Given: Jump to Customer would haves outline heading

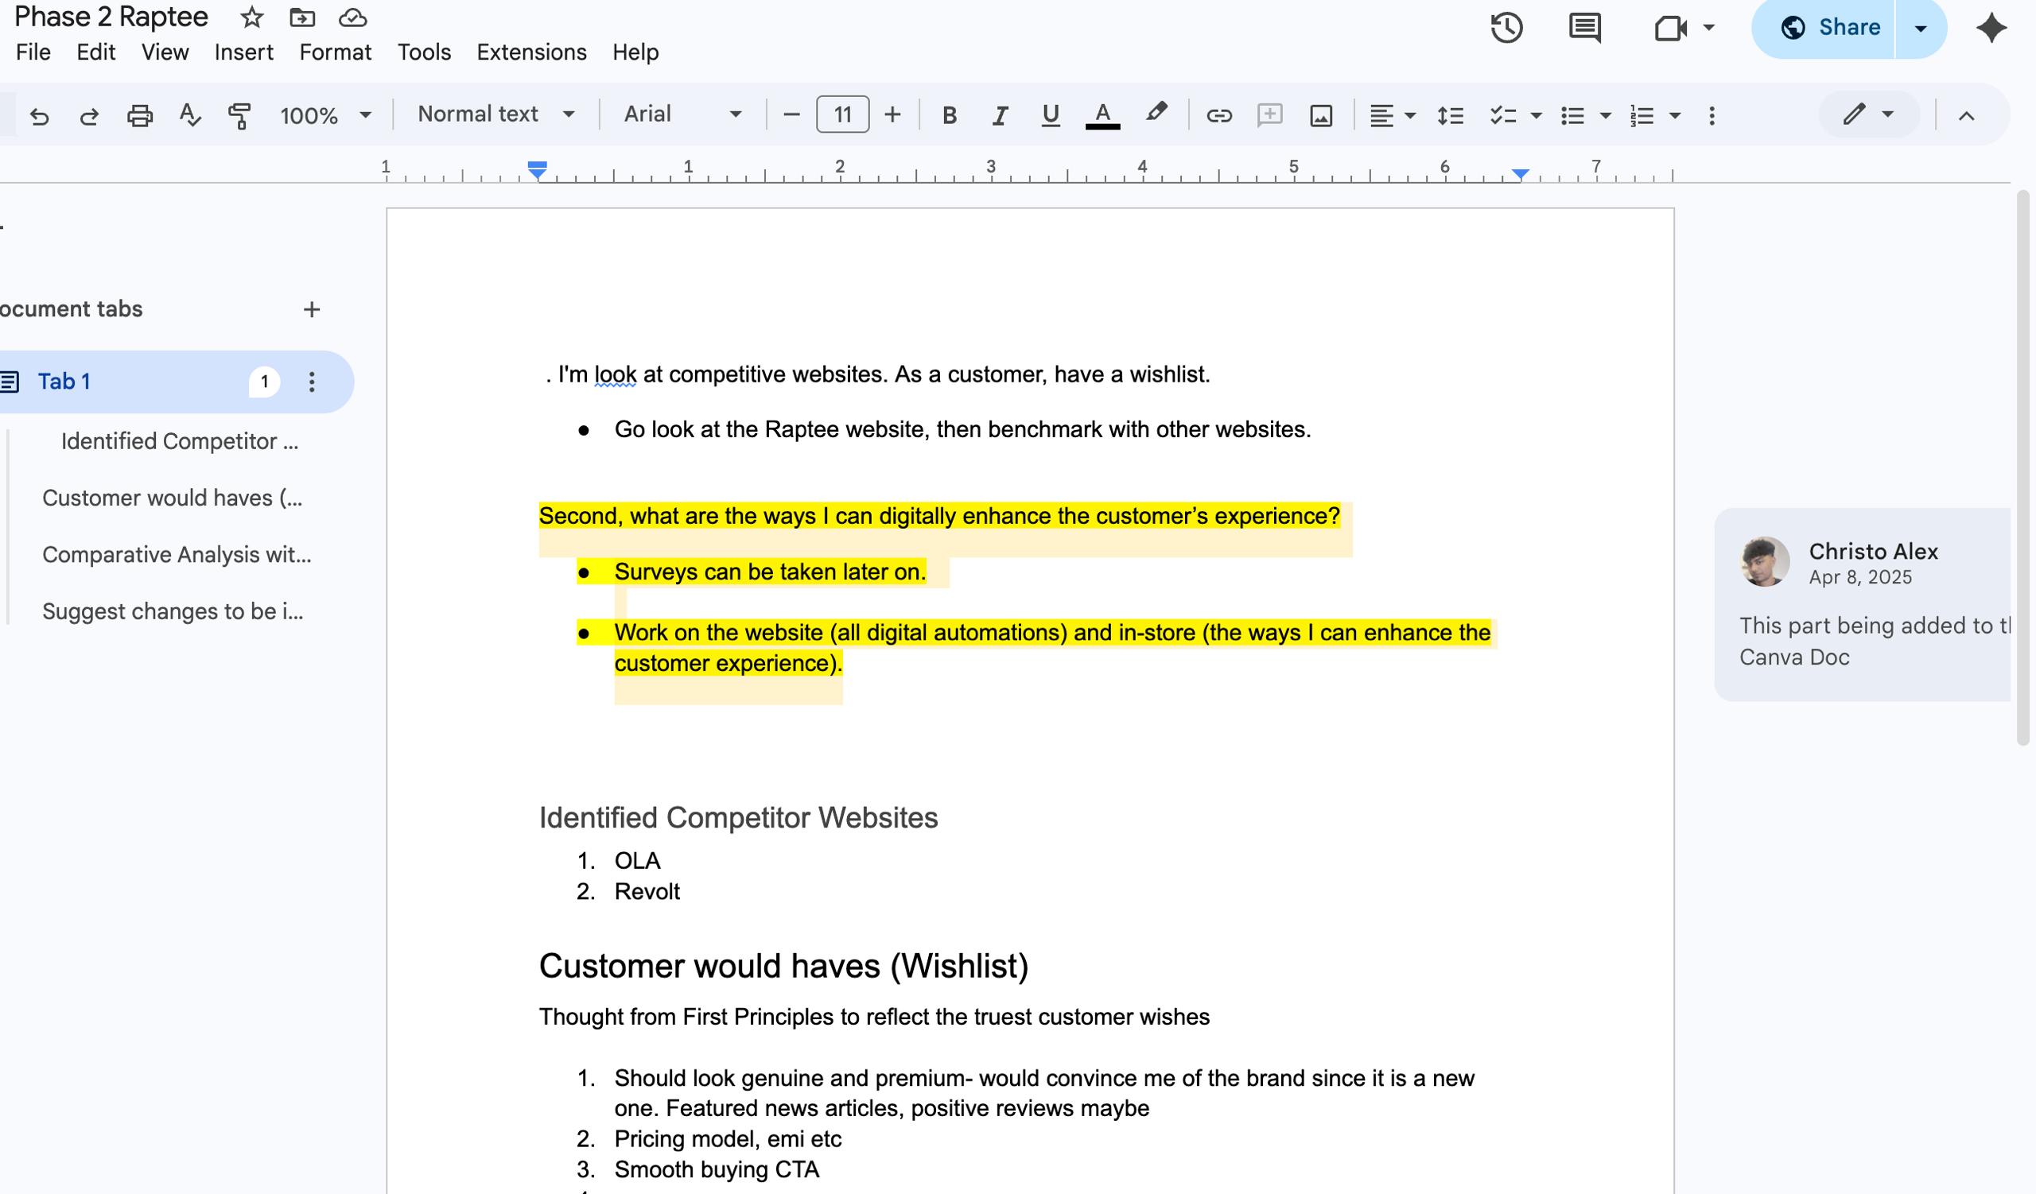Looking at the screenshot, I should pos(172,498).
